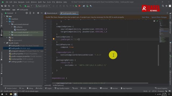Collapse the java folder
The height and width of the screenshot is (96, 172).
(x=7, y=22)
